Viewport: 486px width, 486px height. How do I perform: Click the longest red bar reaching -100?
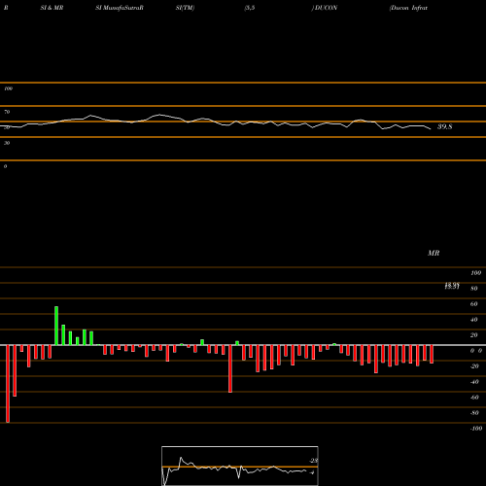point(8,384)
